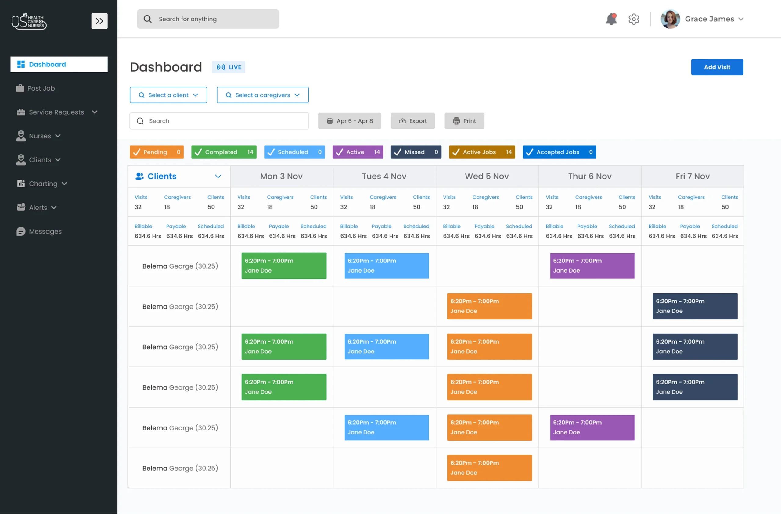Click the Print icon button

click(x=456, y=121)
